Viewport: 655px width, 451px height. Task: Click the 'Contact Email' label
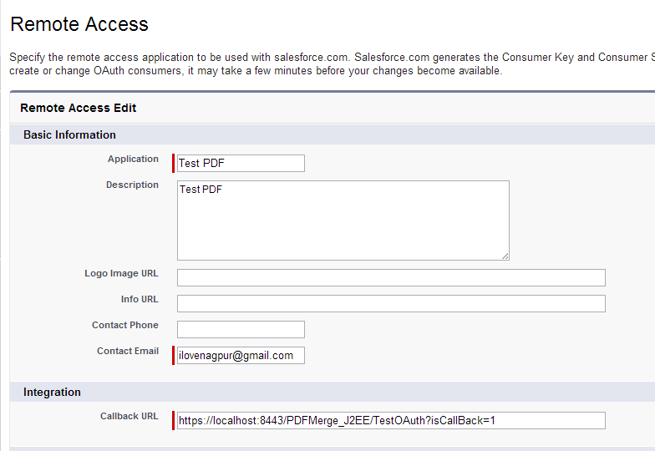pyautogui.click(x=128, y=351)
